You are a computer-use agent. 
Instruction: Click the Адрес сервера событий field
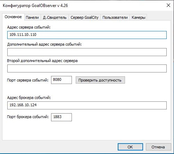click(87, 35)
